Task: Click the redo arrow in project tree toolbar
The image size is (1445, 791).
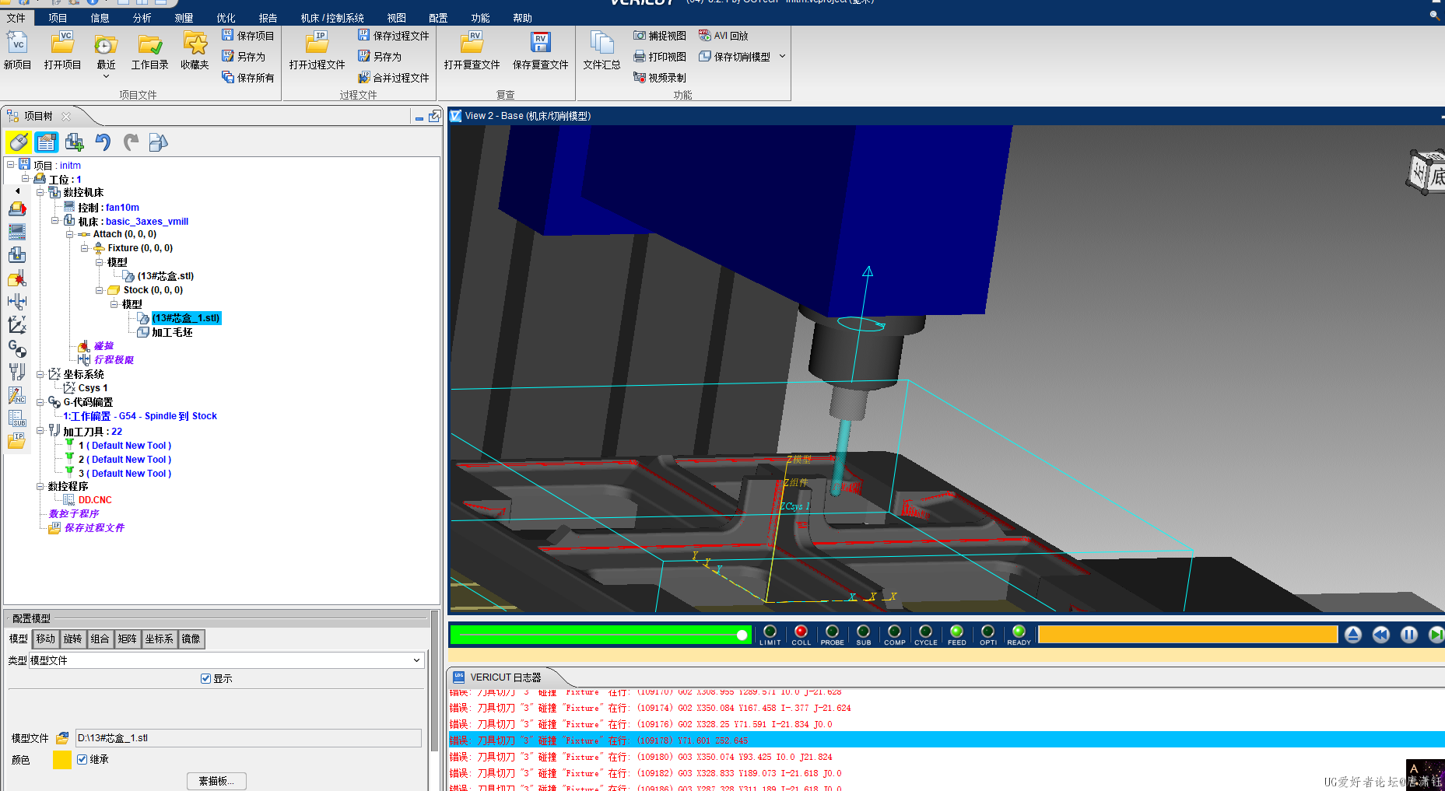Action: tap(131, 142)
